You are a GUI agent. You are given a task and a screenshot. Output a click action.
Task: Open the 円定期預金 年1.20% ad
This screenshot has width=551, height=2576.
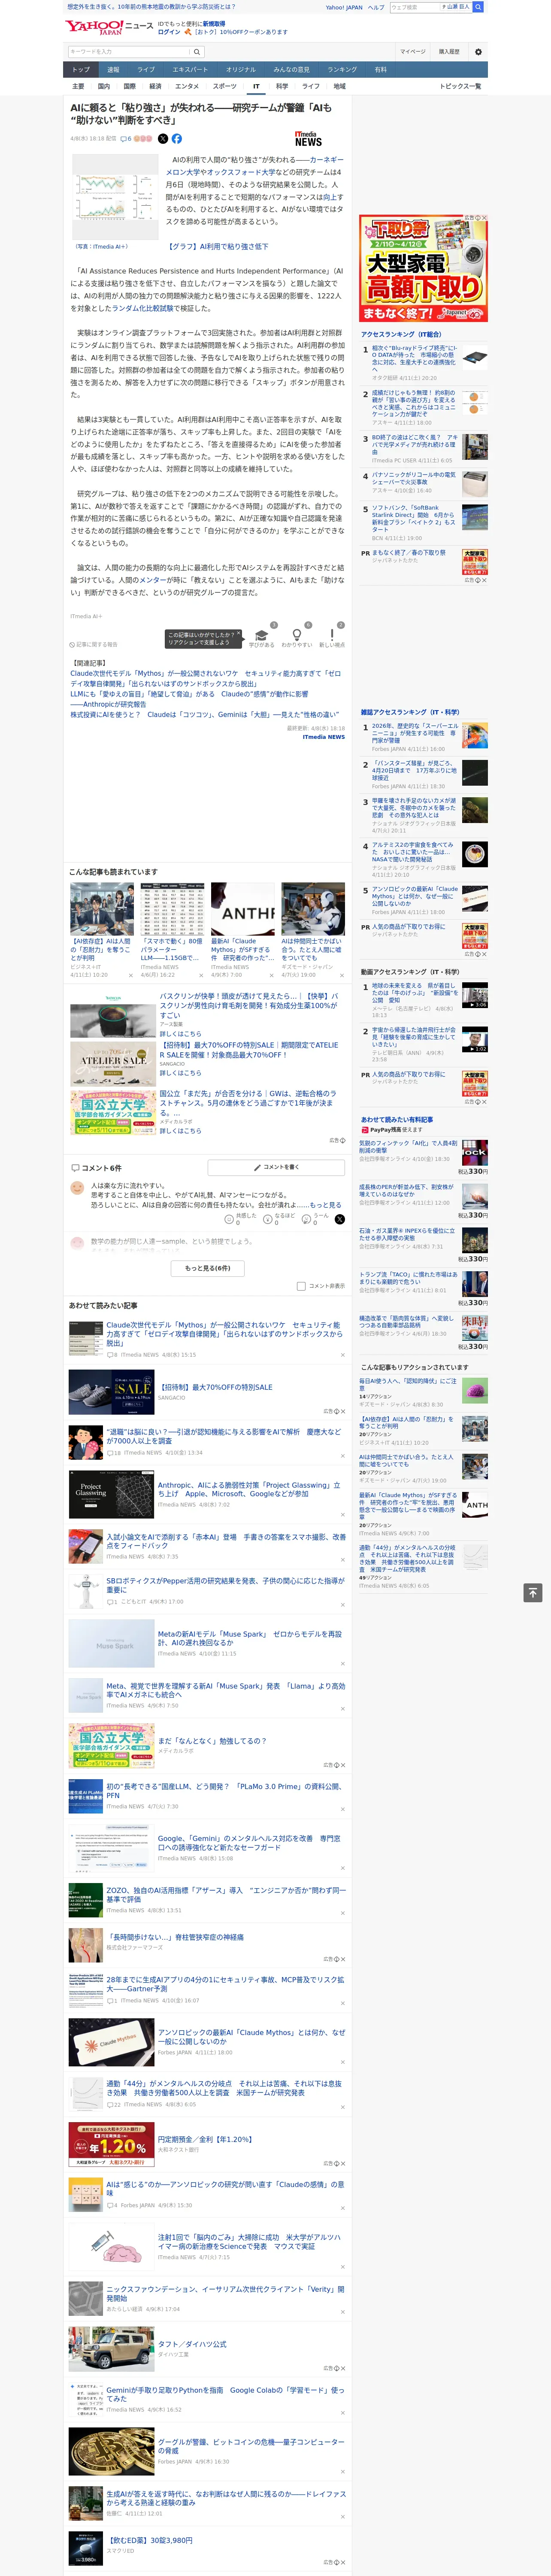111,2144
